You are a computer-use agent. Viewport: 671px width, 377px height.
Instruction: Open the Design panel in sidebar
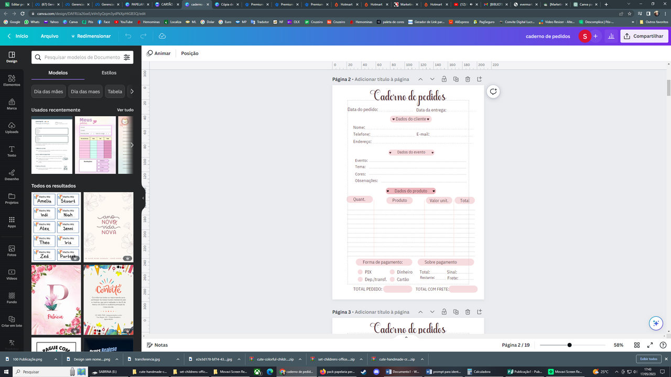pos(12,58)
